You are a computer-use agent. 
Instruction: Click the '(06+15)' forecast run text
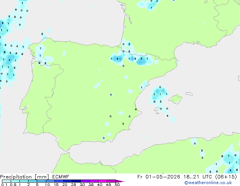tap(226, 177)
